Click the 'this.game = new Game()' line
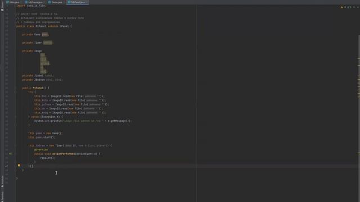 (45, 134)
